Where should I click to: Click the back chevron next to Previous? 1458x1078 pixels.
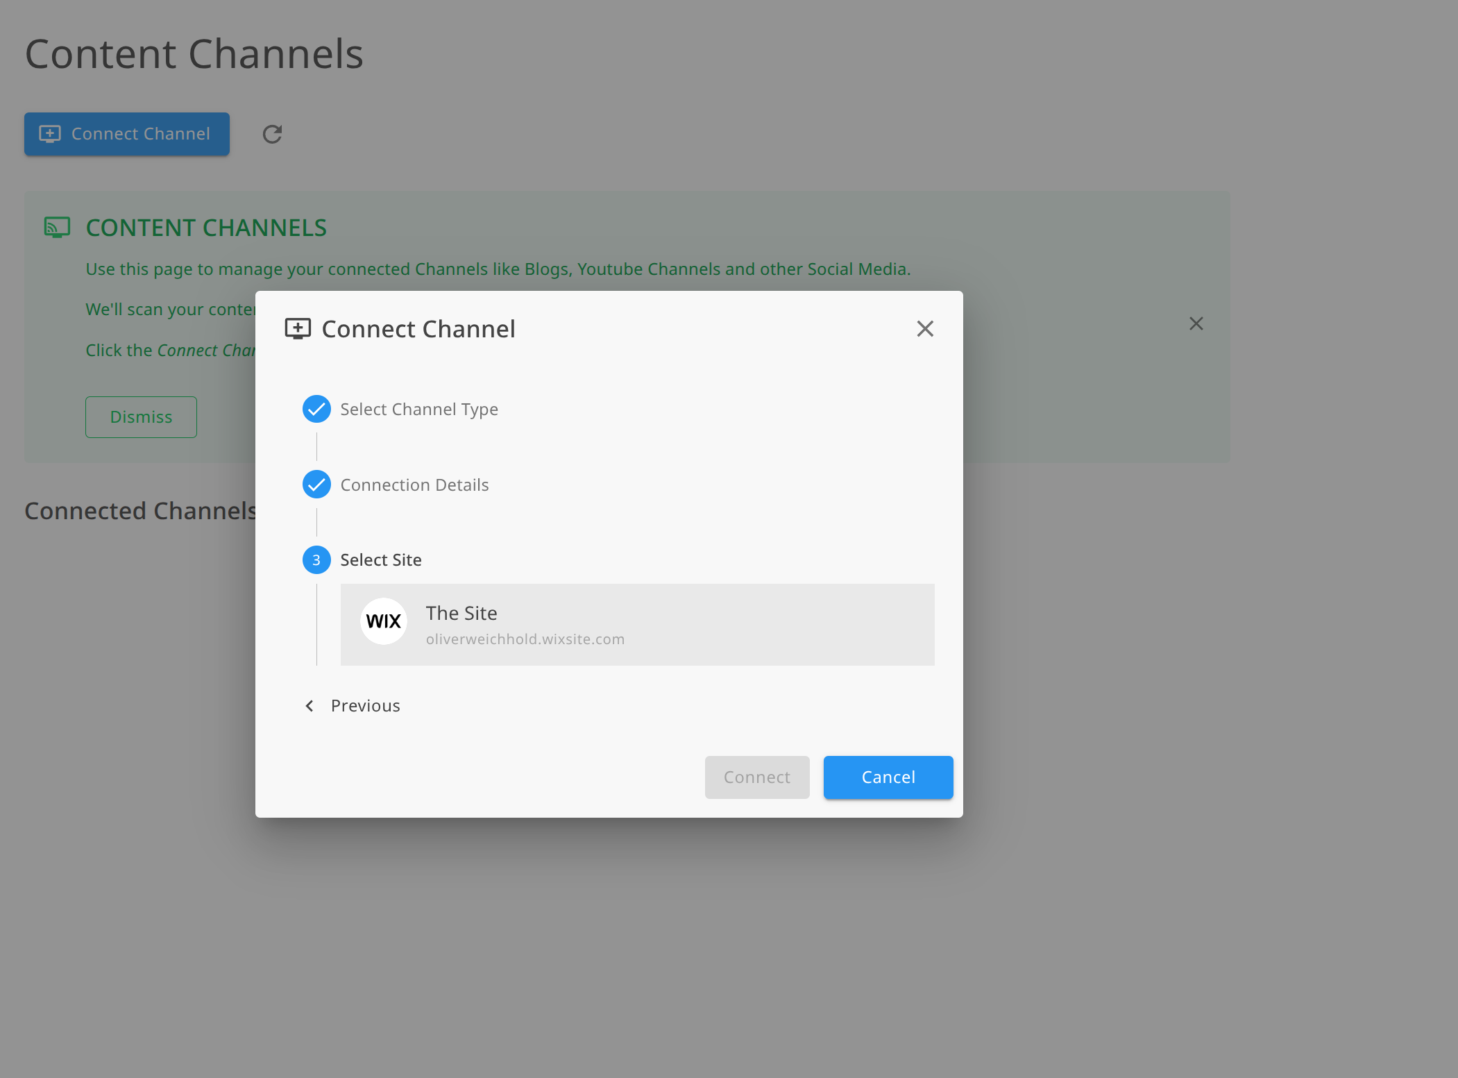click(310, 705)
